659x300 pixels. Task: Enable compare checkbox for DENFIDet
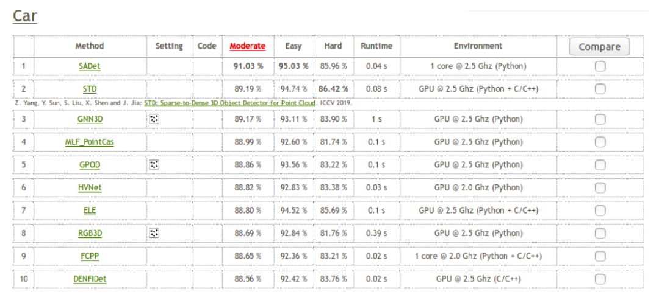pyautogui.click(x=600, y=279)
